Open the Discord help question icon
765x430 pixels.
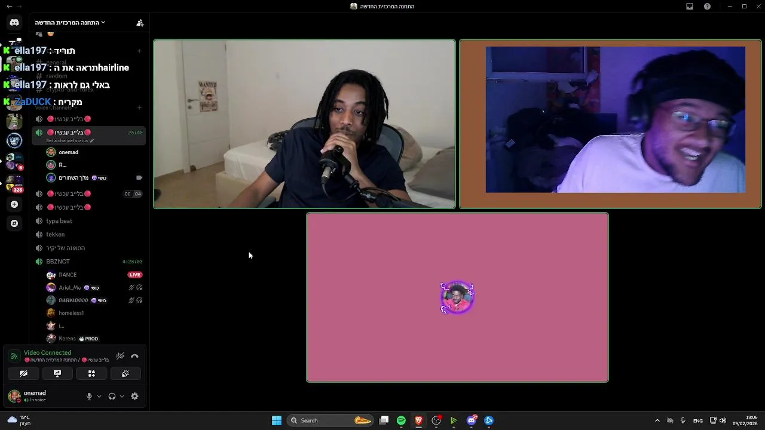tap(708, 7)
